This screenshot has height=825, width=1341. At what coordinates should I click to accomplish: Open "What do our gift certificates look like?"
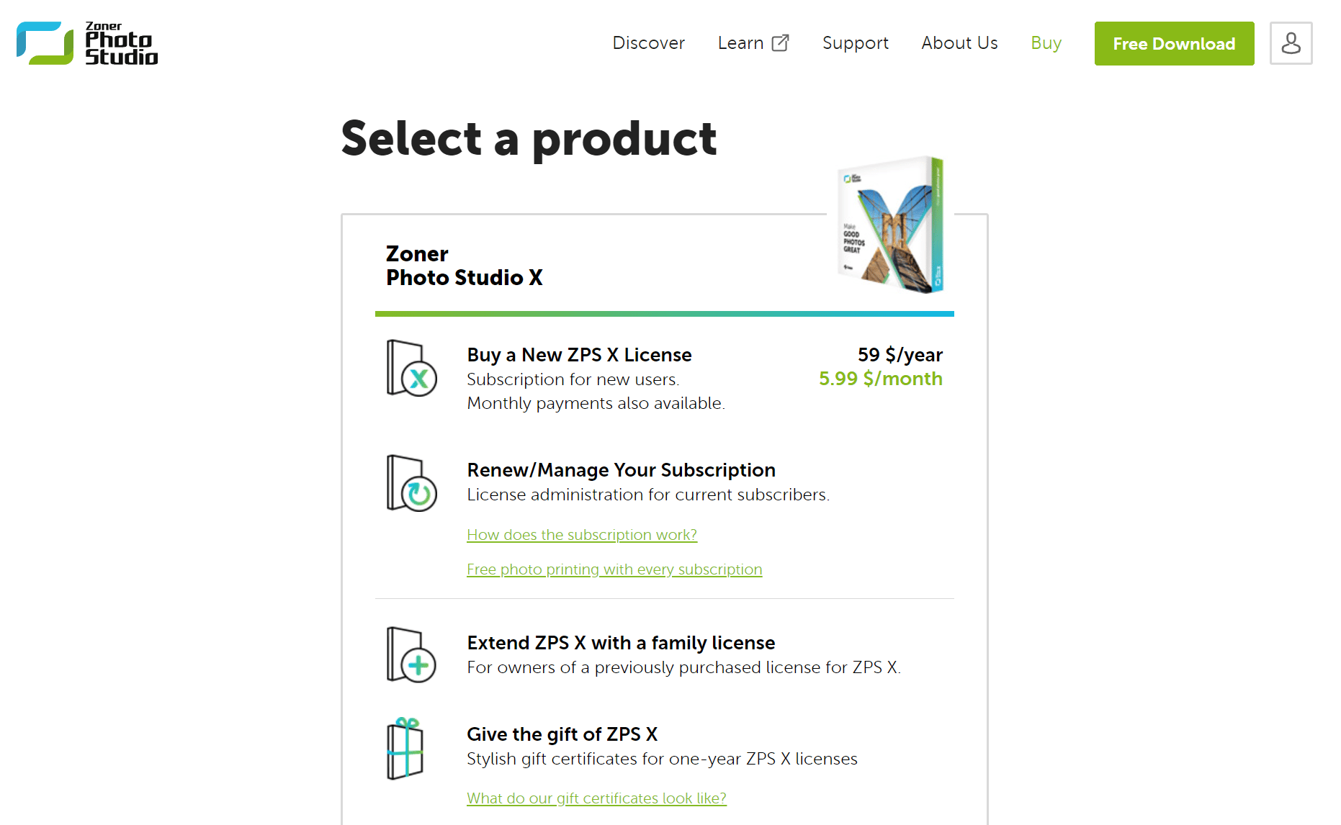(x=596, y=798)
